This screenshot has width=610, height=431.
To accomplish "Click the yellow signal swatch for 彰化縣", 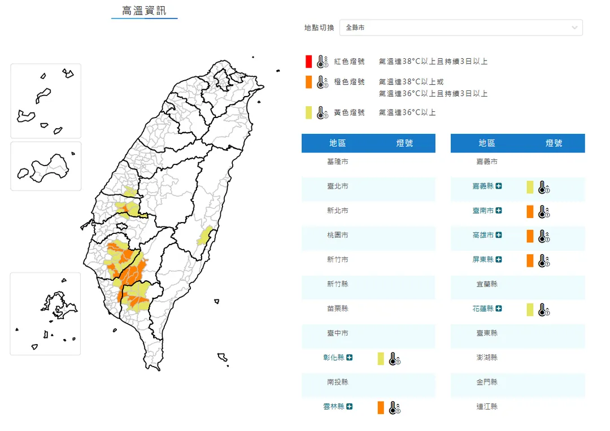I will (381, 359).
